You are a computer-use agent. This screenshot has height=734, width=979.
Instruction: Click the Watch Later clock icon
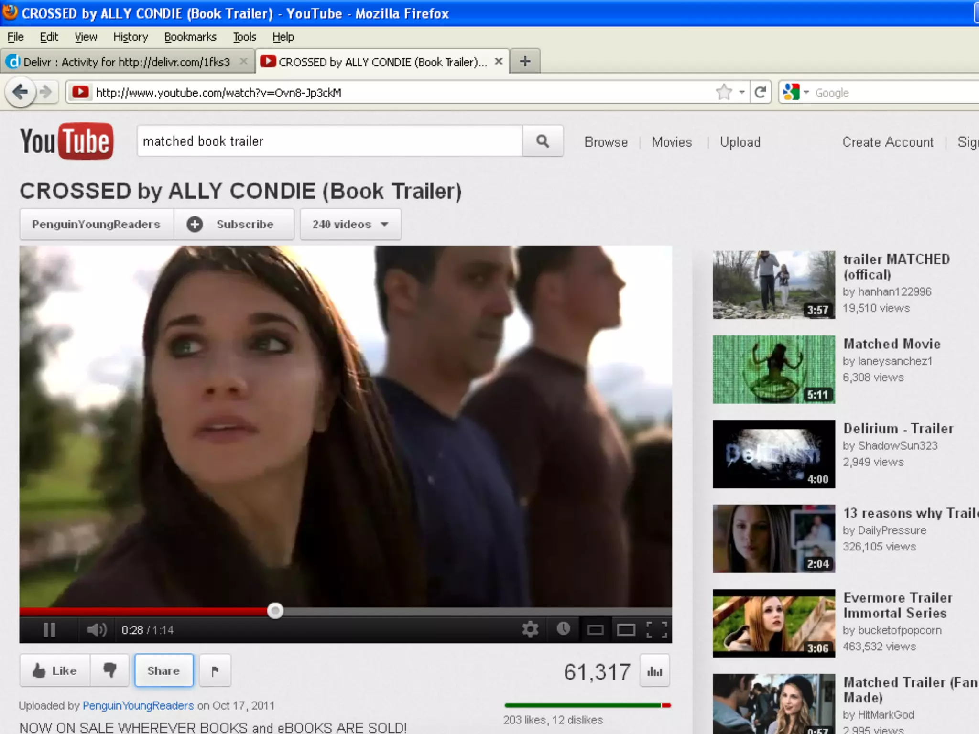pos(564,629)
